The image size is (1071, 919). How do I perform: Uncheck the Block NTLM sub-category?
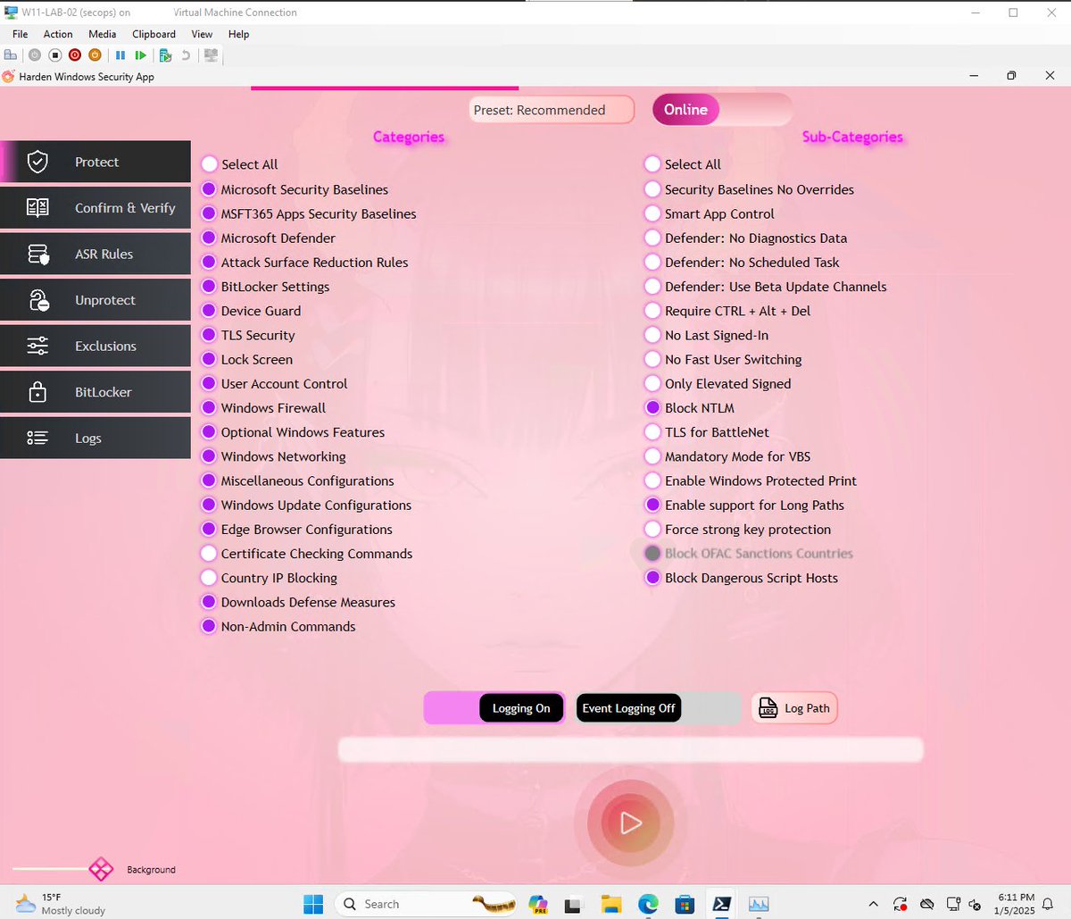(x=690, y=407)
